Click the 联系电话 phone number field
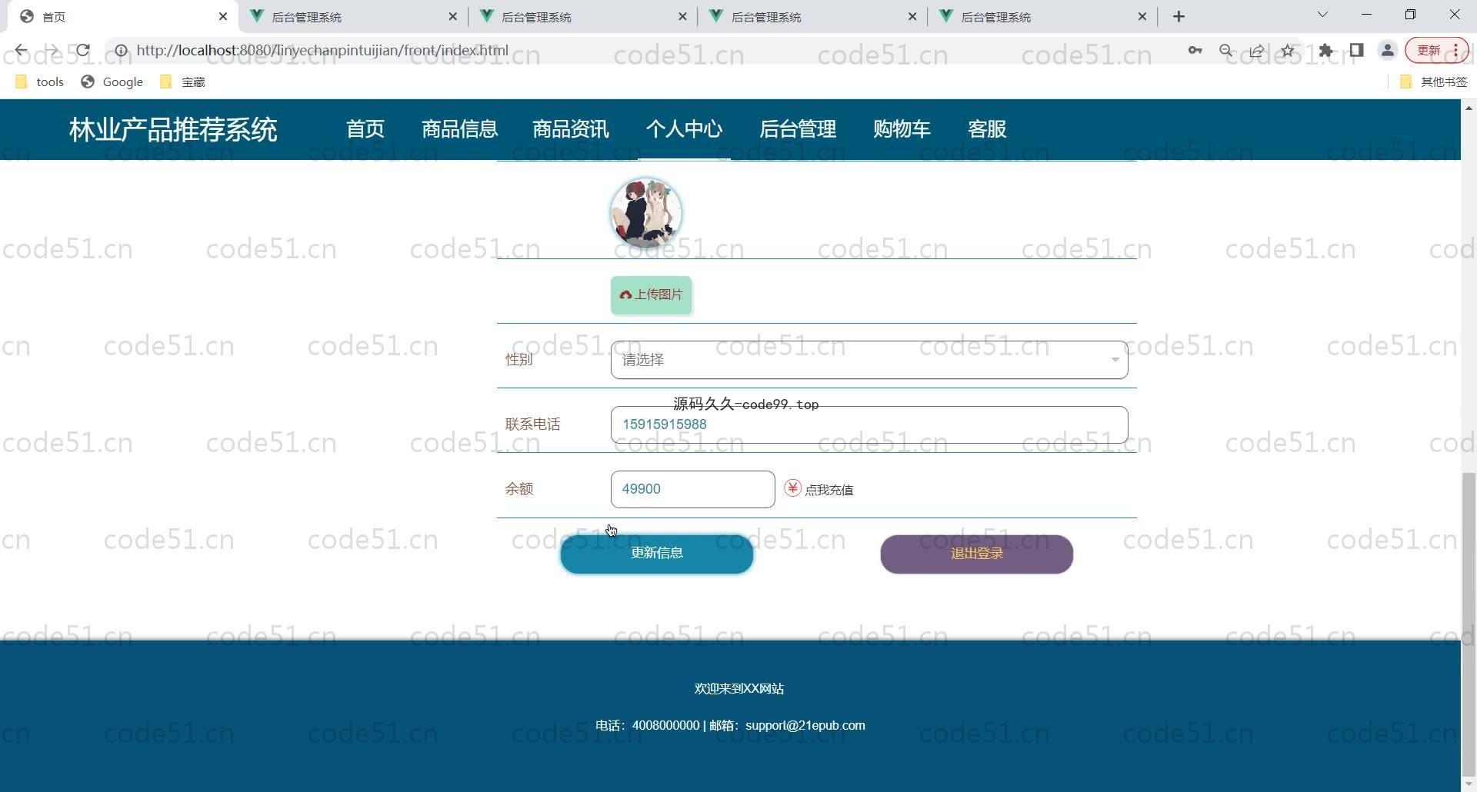 click(x=869, y=424)
